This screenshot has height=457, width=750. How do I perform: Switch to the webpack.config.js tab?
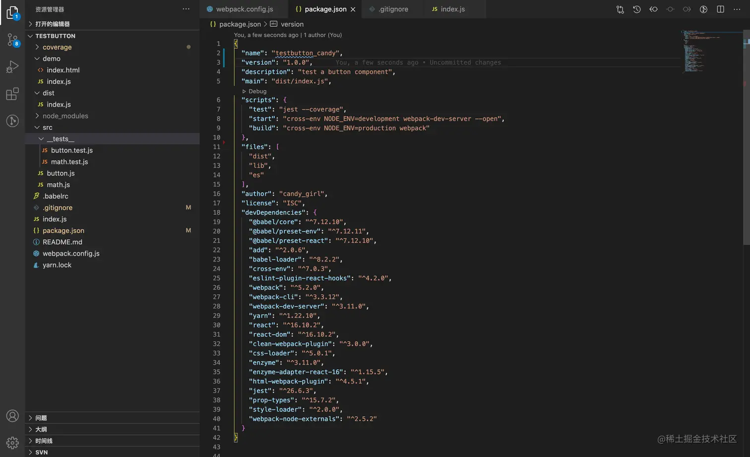(244, 9)
